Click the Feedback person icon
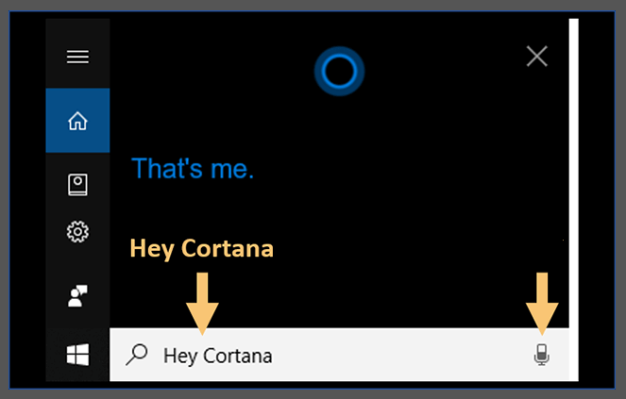 point(77,295)
